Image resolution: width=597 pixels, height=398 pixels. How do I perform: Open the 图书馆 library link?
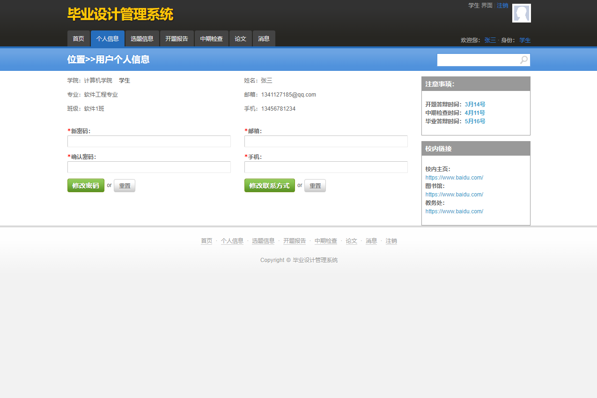[454, 194]
